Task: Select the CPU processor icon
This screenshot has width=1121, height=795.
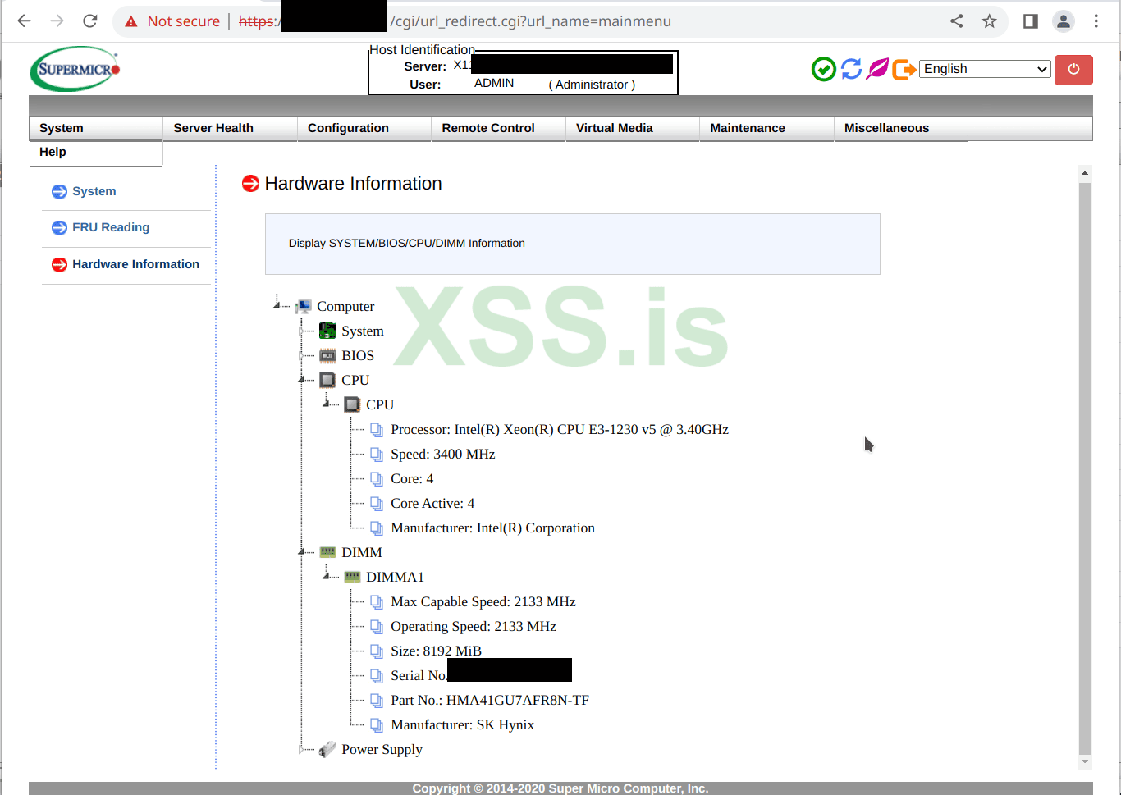Action: [327, 379]
